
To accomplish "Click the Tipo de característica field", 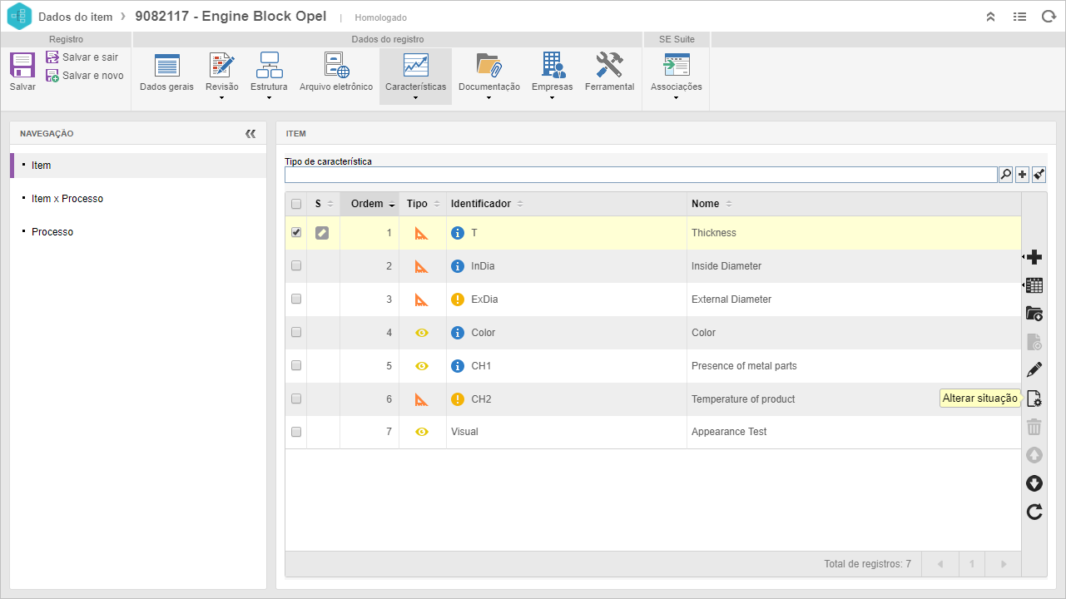I will (641, 175).
